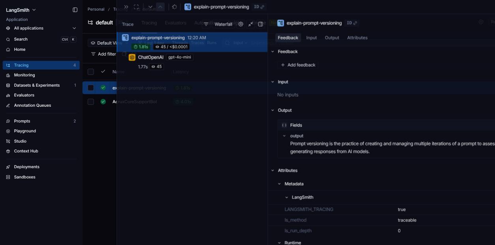The width and height of the screenshot is (495, 245).
Task: Collapse the Metadata group
Action: pos(279,184)
